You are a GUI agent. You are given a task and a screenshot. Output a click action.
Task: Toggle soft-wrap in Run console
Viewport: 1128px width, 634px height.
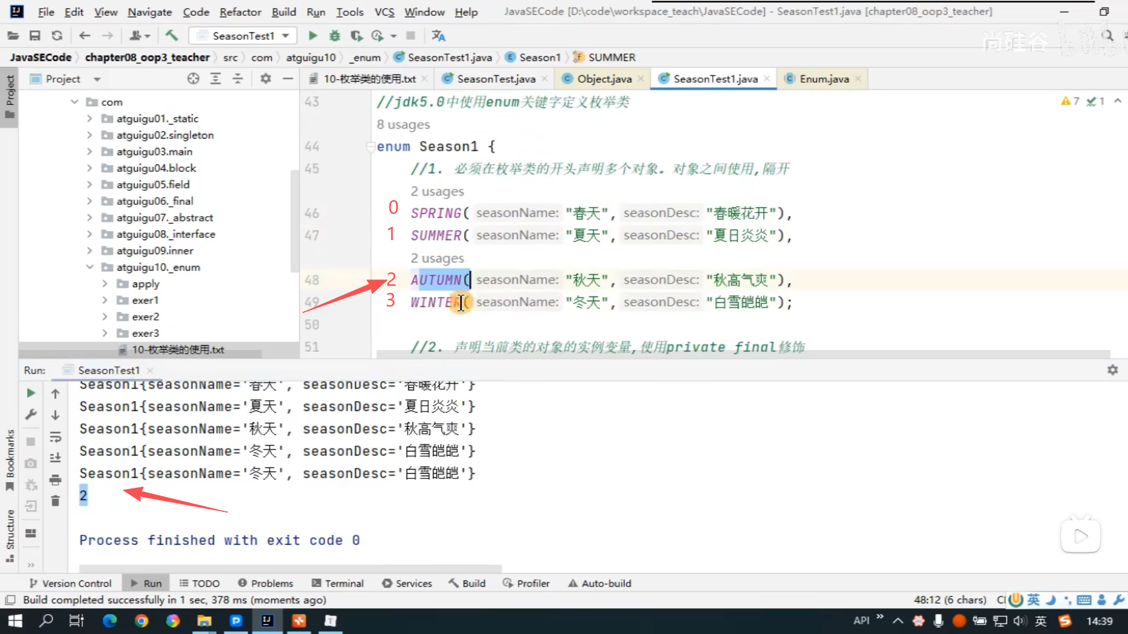point(55,437)
